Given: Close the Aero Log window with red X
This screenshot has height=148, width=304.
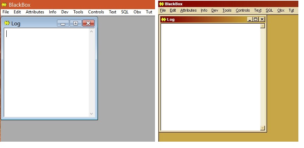Looking at the screenshot, I should tap(88, 24).
